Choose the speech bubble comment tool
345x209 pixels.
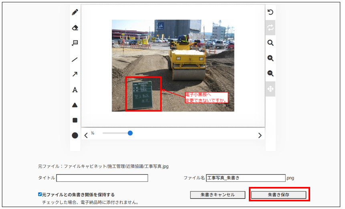75,43
